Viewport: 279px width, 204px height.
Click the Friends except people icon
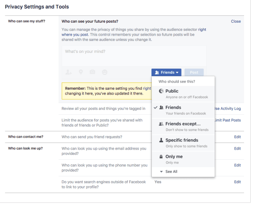[x=161, y=124]
